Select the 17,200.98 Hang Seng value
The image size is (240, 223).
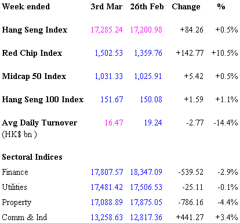[146, 30]
